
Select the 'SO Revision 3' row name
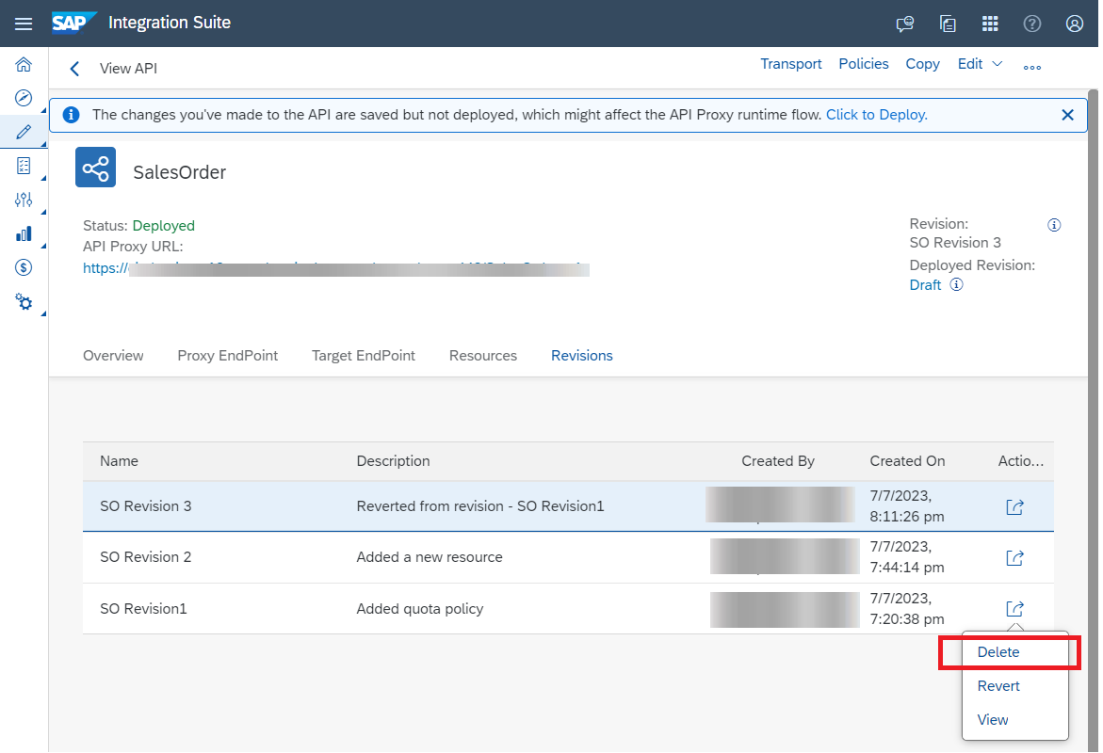(146, 506)
